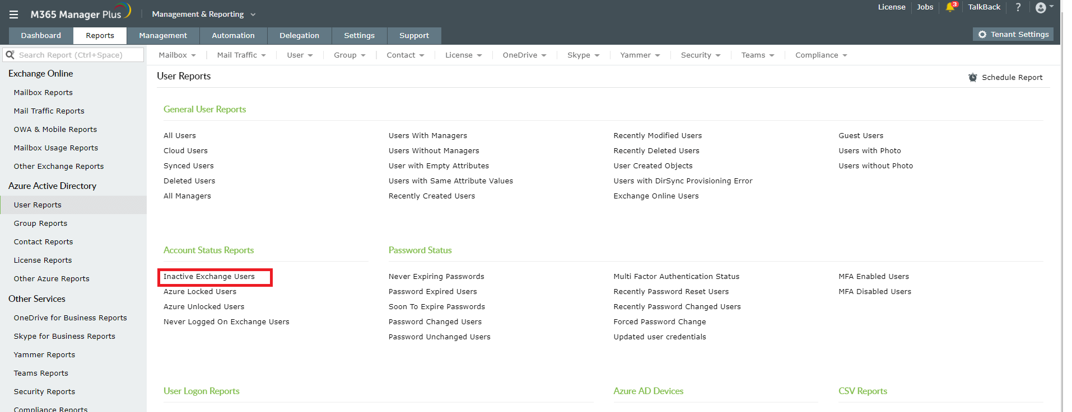Click the notification bell icon
The image size is (1072, 412).
950,7
